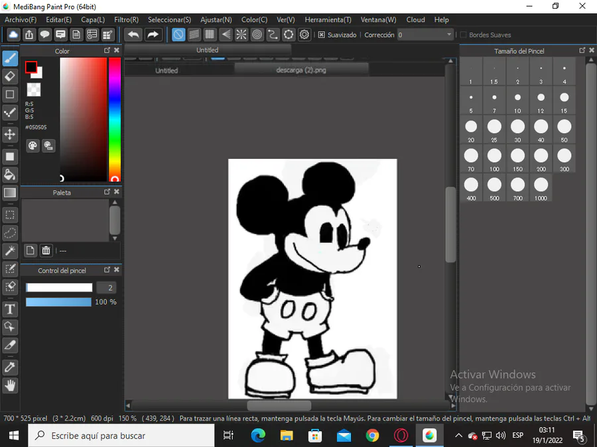This screenshot has height=447, width=597.
Task: Select the Divide Frame tool
Action: click(x=10, y=345)
